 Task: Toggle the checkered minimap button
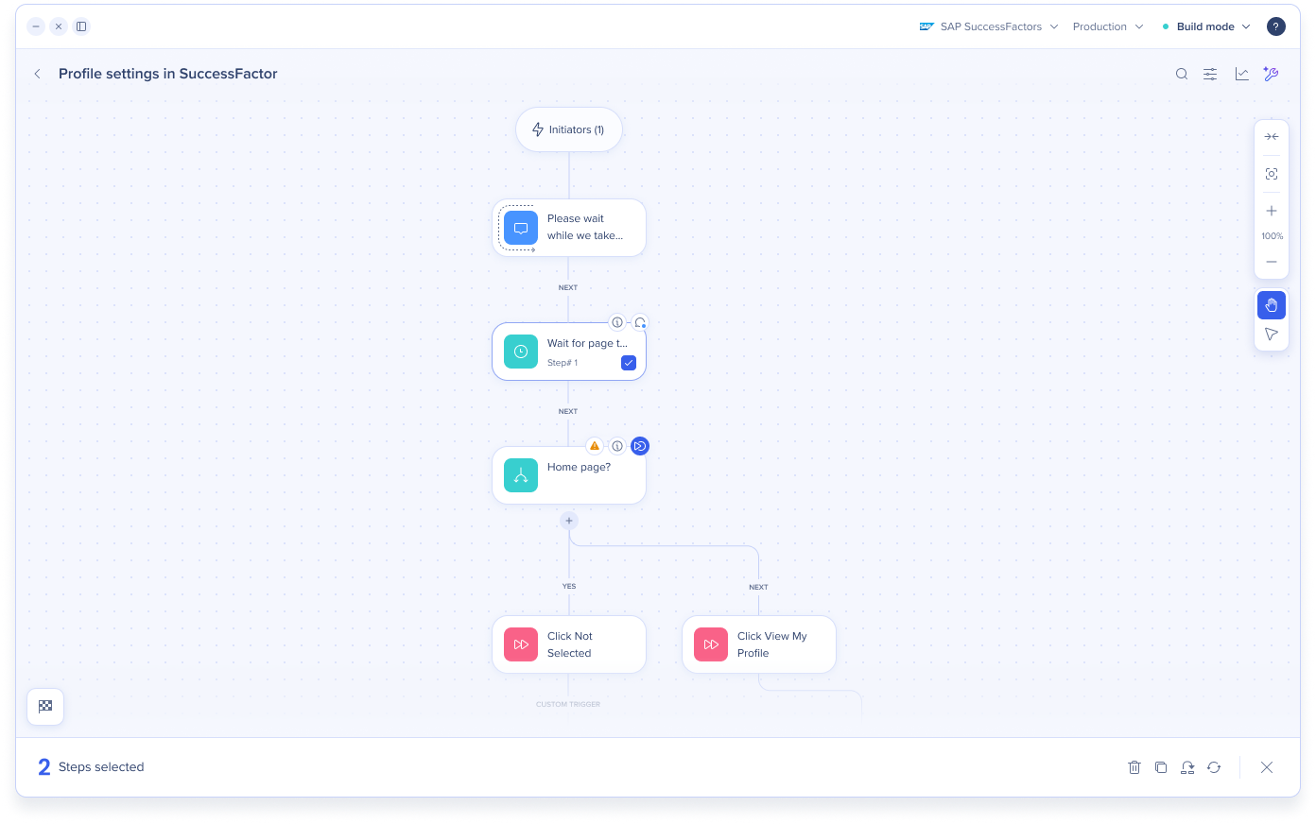(45, 706)
